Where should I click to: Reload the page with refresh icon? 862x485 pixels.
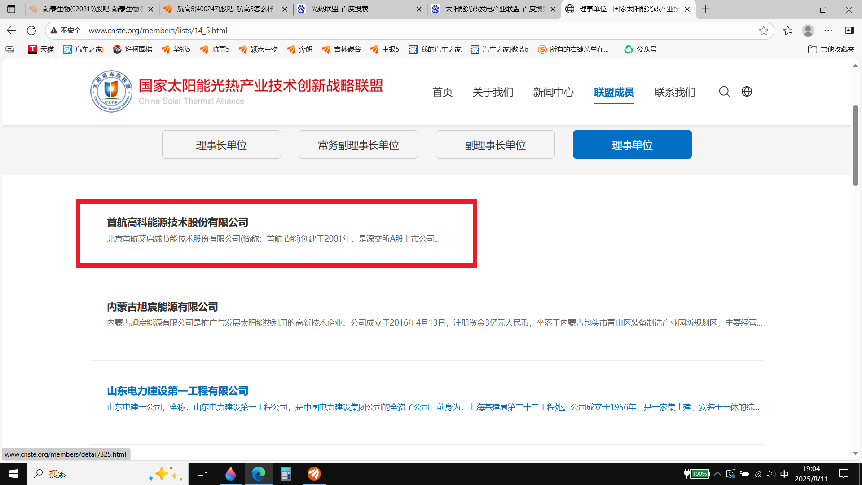[x=31, y=31]
